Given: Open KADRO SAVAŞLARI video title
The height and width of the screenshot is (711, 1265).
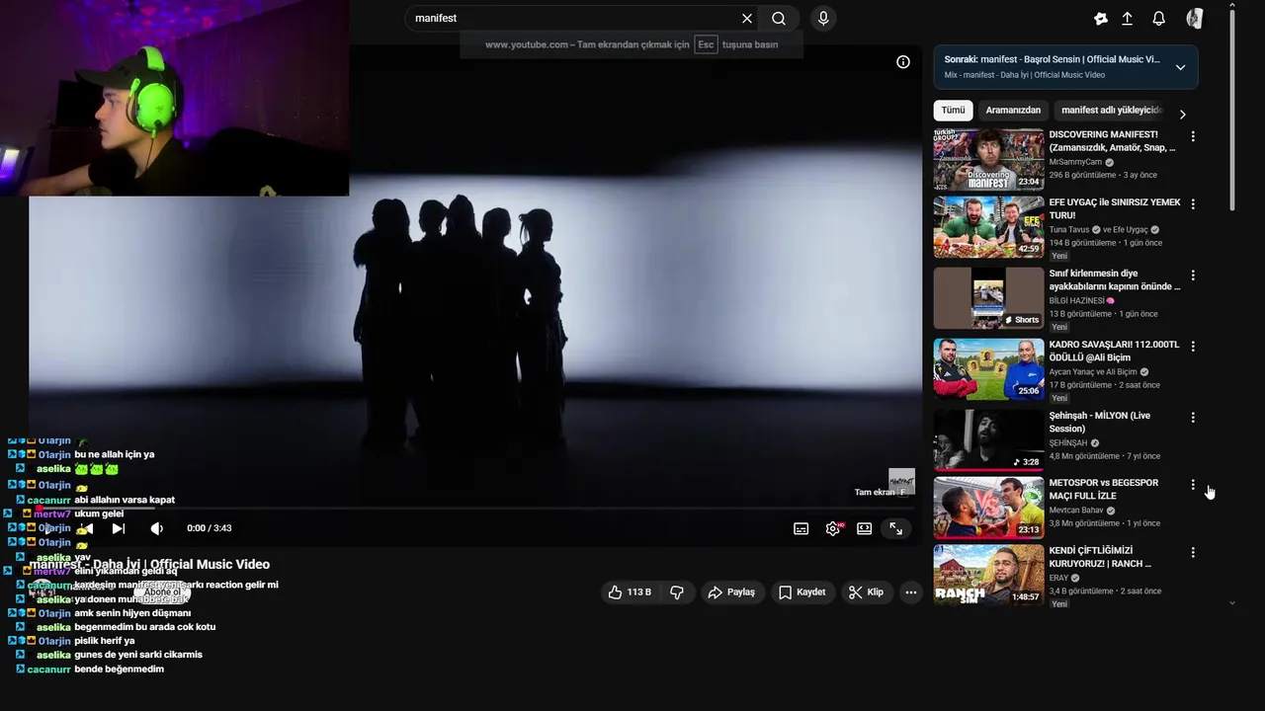Looking at the screenshot, I should [x=1114, y=351].
